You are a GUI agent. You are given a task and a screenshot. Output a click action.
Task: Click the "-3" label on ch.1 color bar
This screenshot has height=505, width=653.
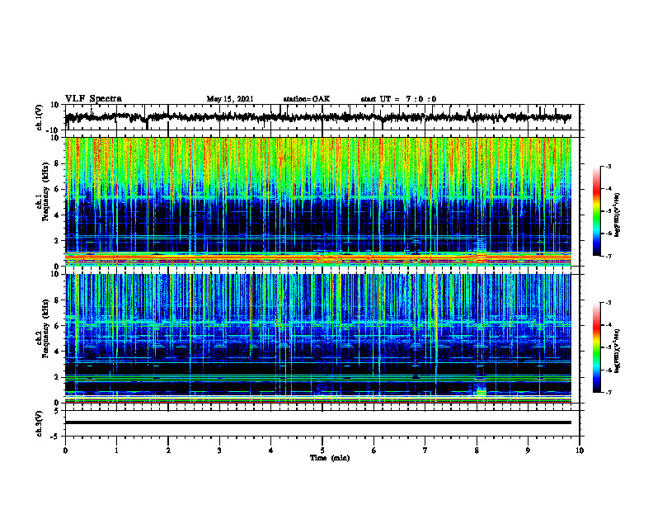(608, 166)
